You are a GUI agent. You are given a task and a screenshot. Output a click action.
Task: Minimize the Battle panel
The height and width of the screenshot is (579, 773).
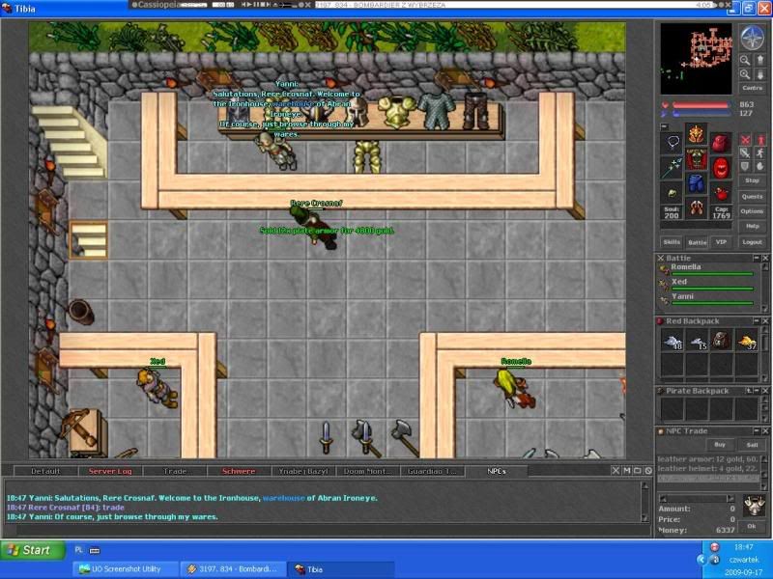click(757, 258)
